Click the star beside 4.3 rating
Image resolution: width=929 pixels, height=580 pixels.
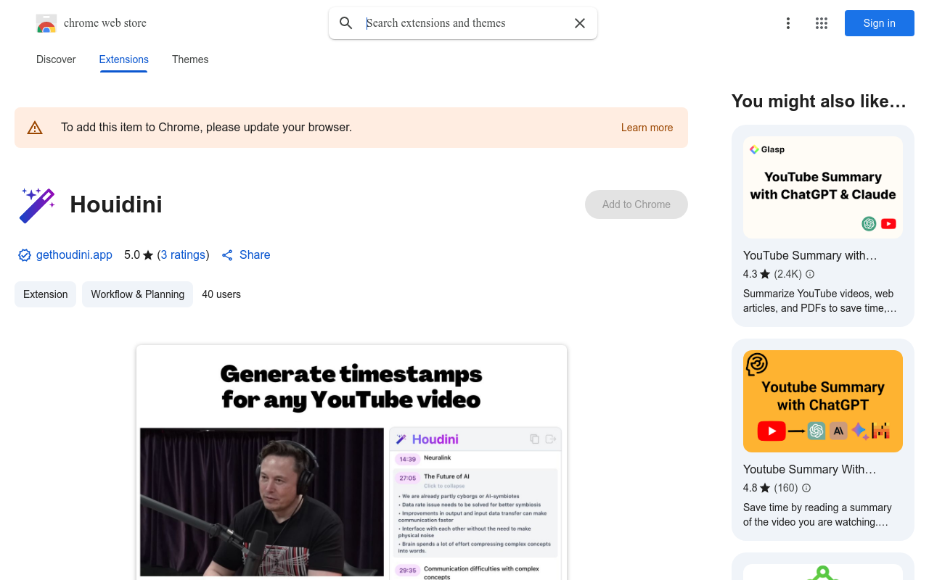tap(765, 274)
